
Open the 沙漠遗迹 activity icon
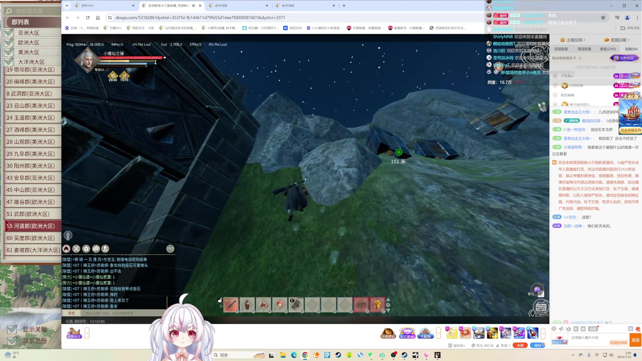pos(388,333)
